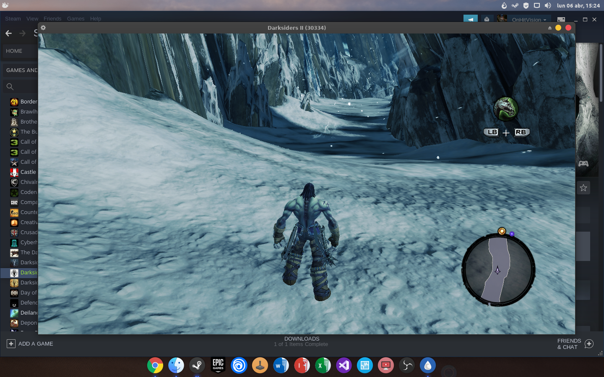Image resolution: width=604 pixels, height=377 pixels.
Task: Open the applications menu logo at top-left
Action: [x=5, y=5]
